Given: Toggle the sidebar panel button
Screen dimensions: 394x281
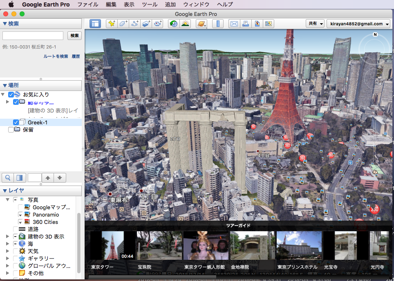Looking at the screenshot, I should click(95, 24).
